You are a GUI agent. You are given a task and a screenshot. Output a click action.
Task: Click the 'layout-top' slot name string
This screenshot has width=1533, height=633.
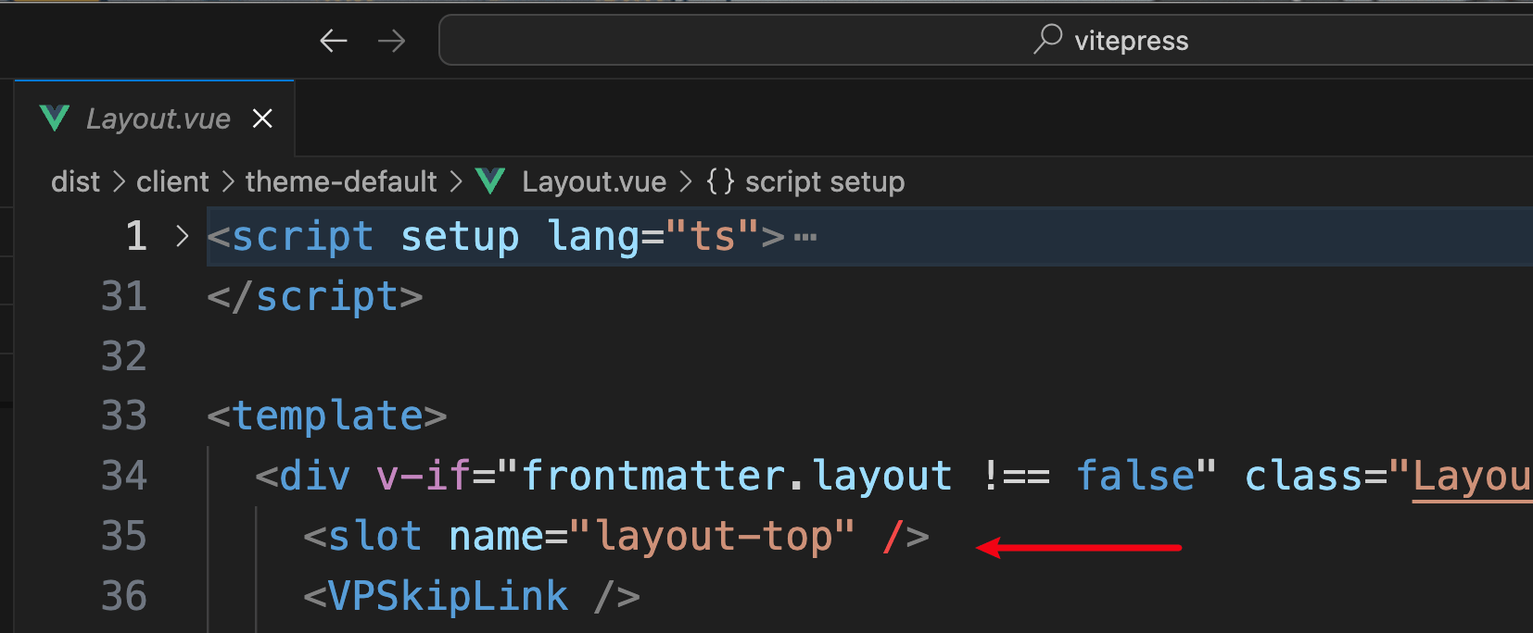[712, 536]
